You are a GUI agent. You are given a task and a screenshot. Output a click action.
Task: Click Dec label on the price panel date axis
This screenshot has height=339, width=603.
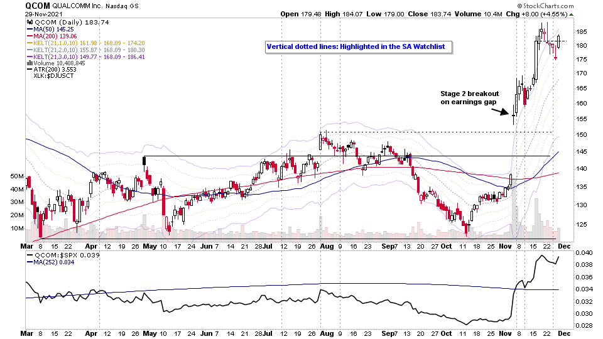pyautogui.click(x=564, y=246)
